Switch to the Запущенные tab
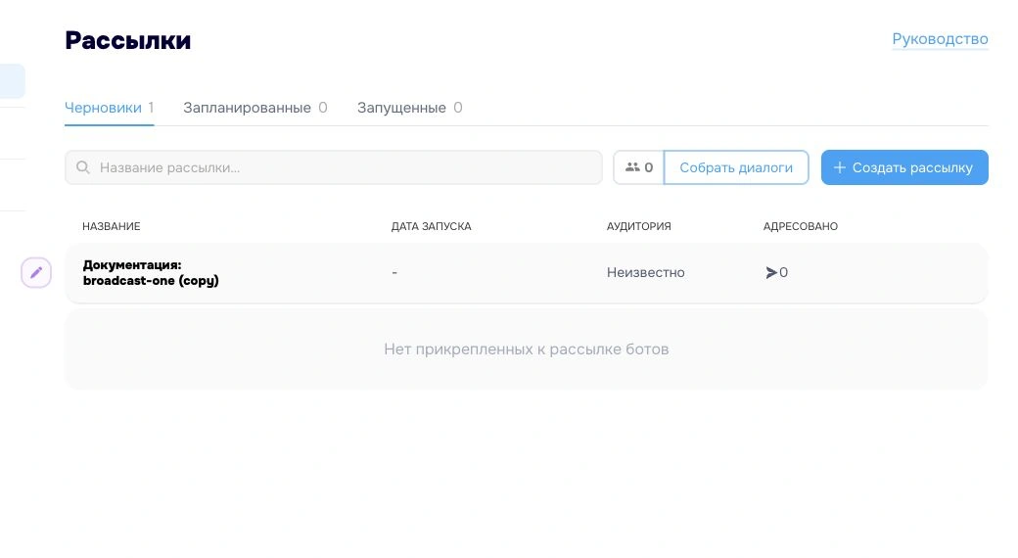This screenshot has width=1018, height=558. tap(410, 108)
